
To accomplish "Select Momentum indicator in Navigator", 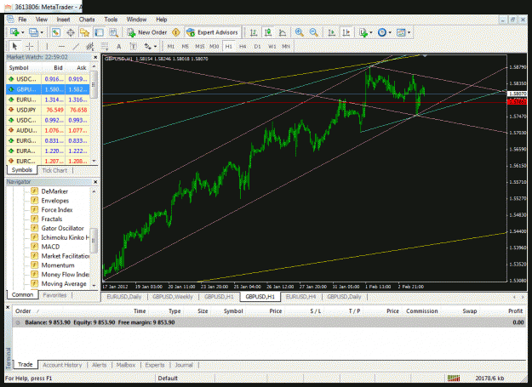I will (x=58, y=265).
